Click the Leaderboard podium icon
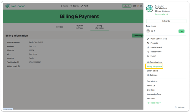Viewport: 190px width, 112px height. [x=148, y=47]
